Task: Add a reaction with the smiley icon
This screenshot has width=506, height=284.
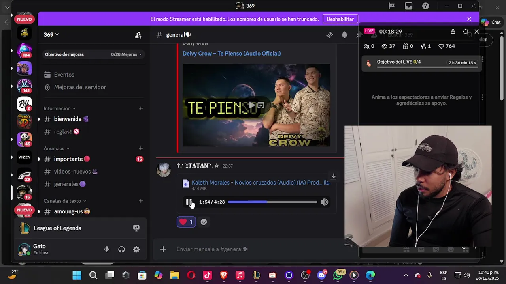Action: 204,222
